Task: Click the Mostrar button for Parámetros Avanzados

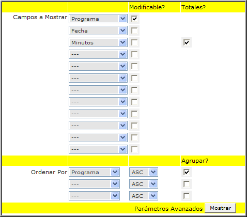Action: [x=220, y=208]
